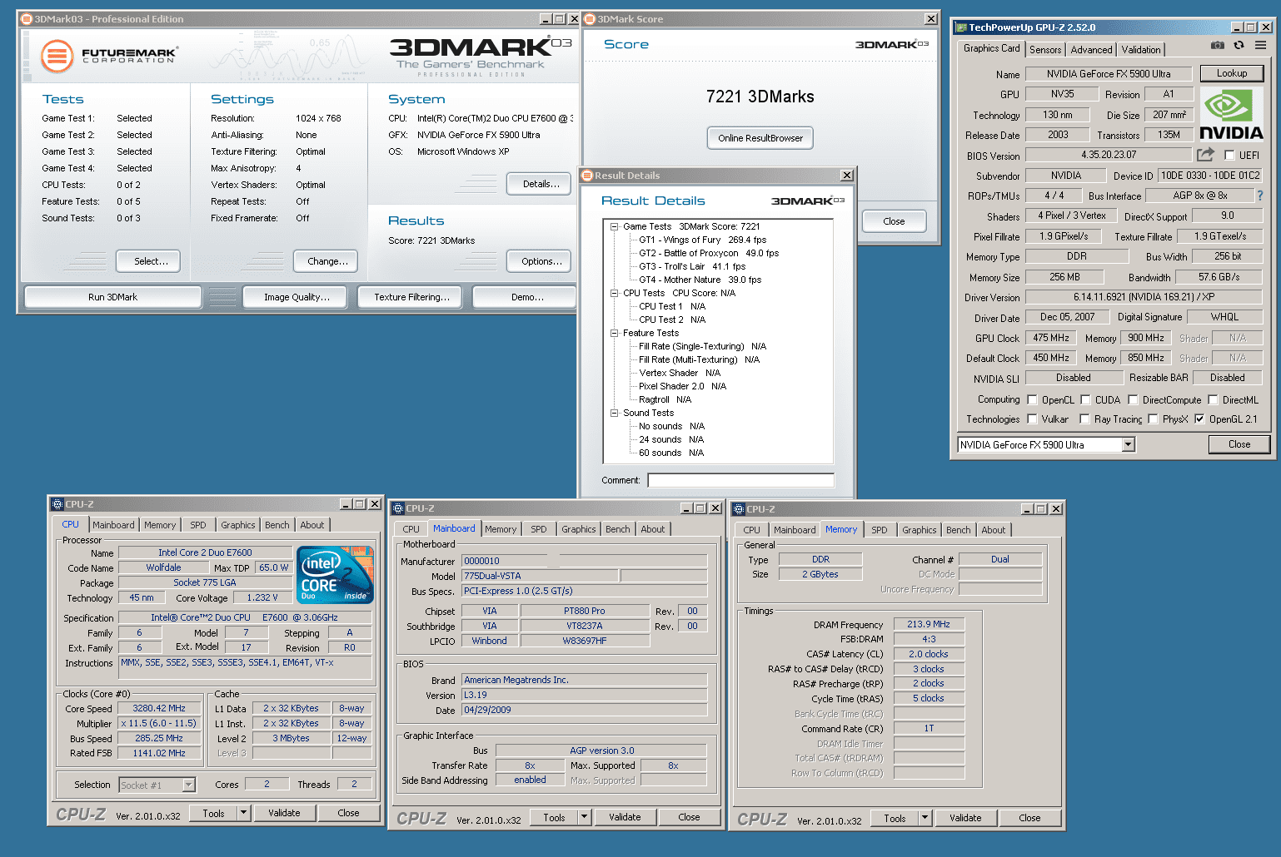Click the Comment input field
Screen dimensions: 1281x857
coord(740,480)
